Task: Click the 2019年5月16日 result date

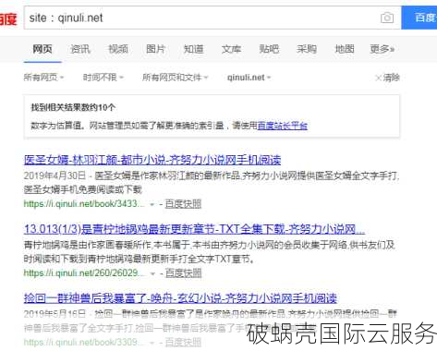Action: (55, 314)
